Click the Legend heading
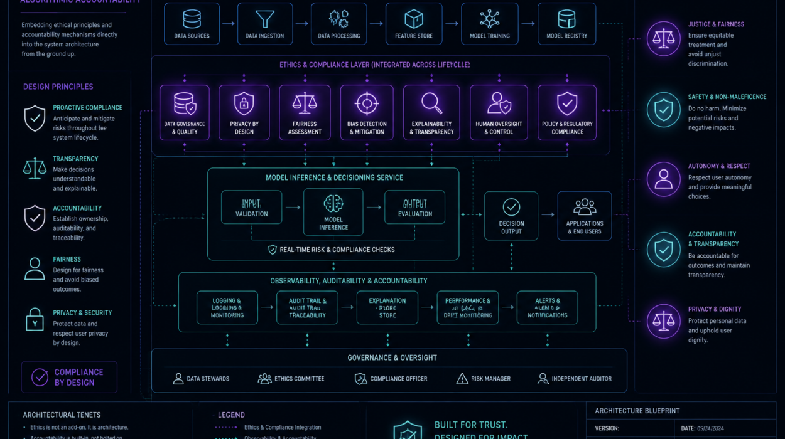The width and height of the screenshot is (785, 439). point(231,415)
